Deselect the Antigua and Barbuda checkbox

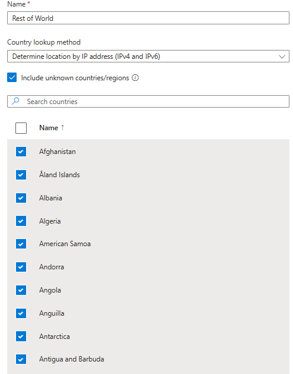(21, 359)
